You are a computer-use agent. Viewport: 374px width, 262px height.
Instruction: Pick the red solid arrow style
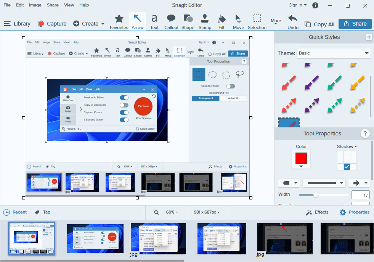click(x=289, y=82)
